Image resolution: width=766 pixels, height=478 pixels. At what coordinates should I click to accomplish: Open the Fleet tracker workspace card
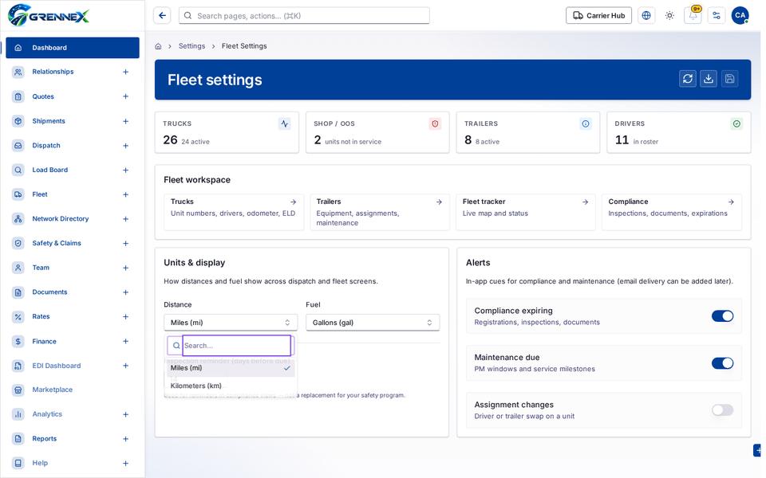[525, 212]
